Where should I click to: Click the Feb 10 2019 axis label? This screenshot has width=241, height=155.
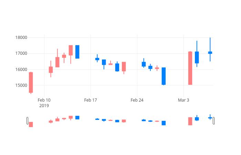[x=44, y=103]
